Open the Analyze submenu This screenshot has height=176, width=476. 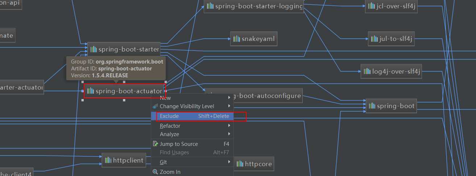coord(192,134)
